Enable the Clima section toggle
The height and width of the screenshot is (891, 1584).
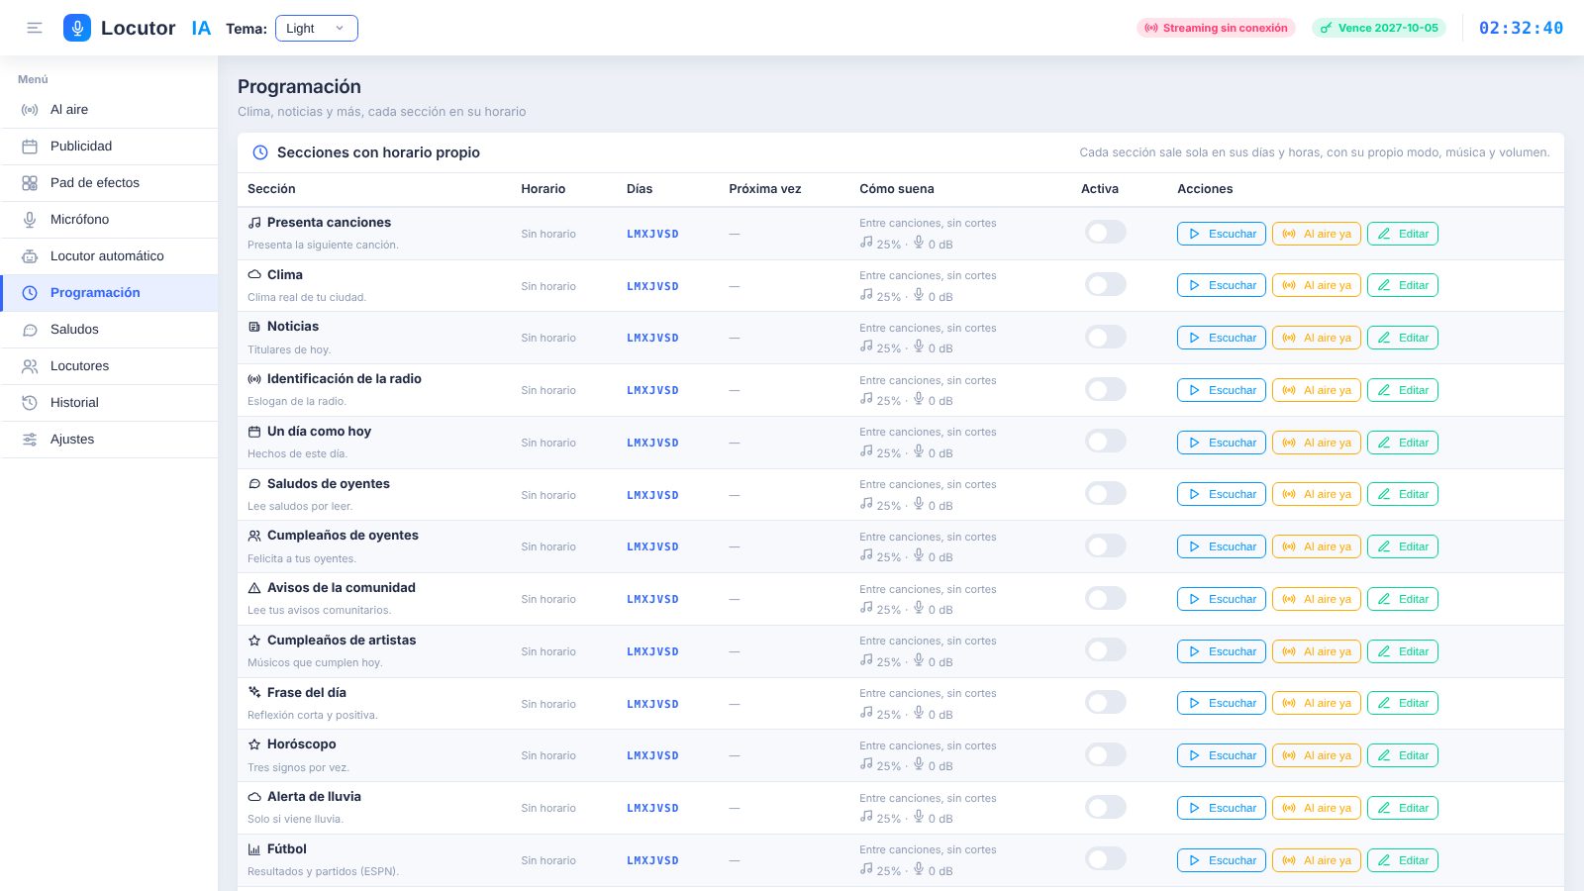(1106, 285)
